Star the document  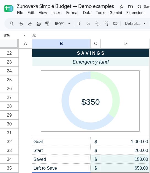click(x=122, y=7)
